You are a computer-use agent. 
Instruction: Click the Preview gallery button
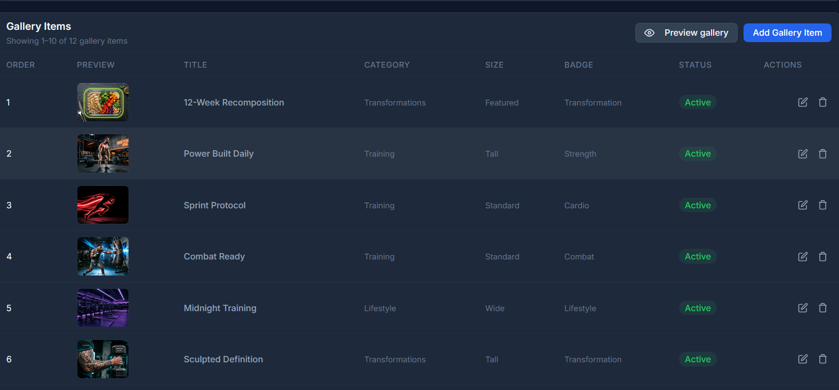(686, 32)
